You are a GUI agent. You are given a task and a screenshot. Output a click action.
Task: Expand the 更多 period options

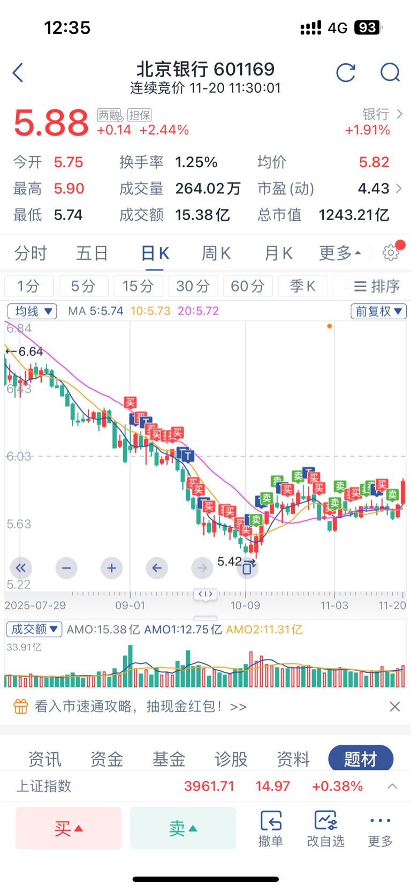340,253
